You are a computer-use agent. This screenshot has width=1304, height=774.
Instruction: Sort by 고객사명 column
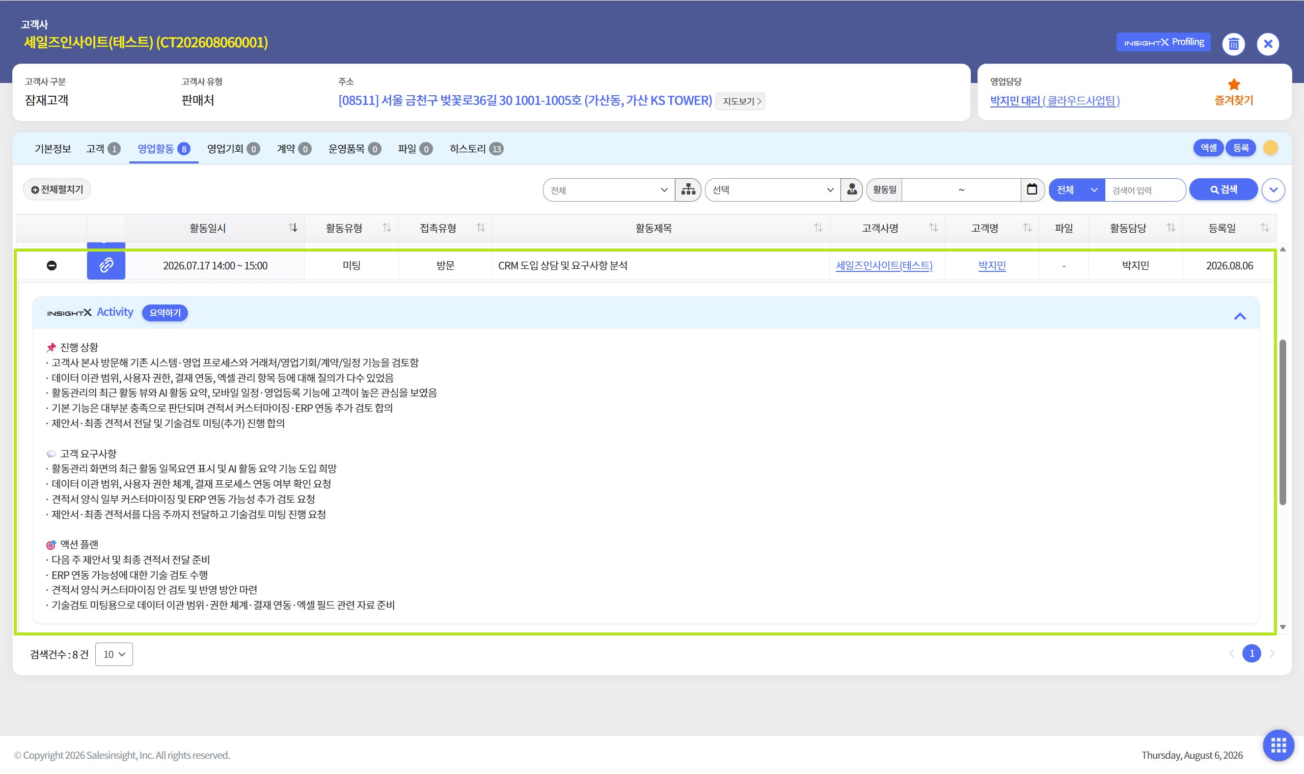(x=933, y=228)
